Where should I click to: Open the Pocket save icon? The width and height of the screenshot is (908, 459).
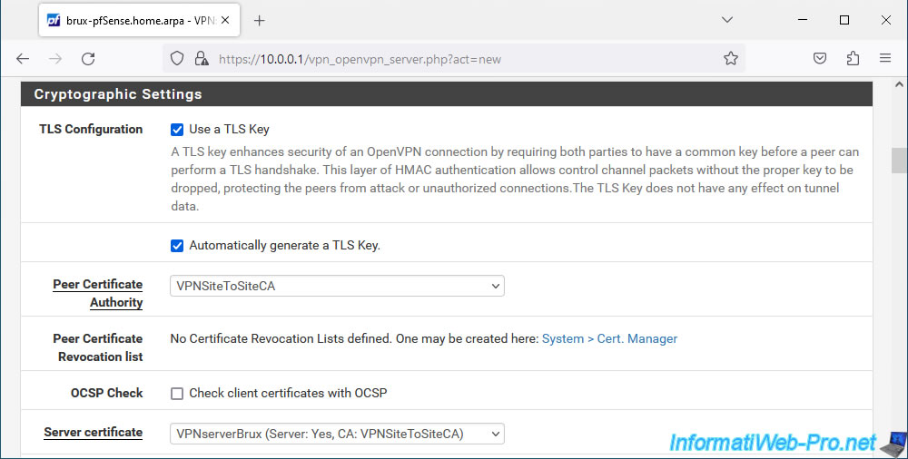(820, 58)
